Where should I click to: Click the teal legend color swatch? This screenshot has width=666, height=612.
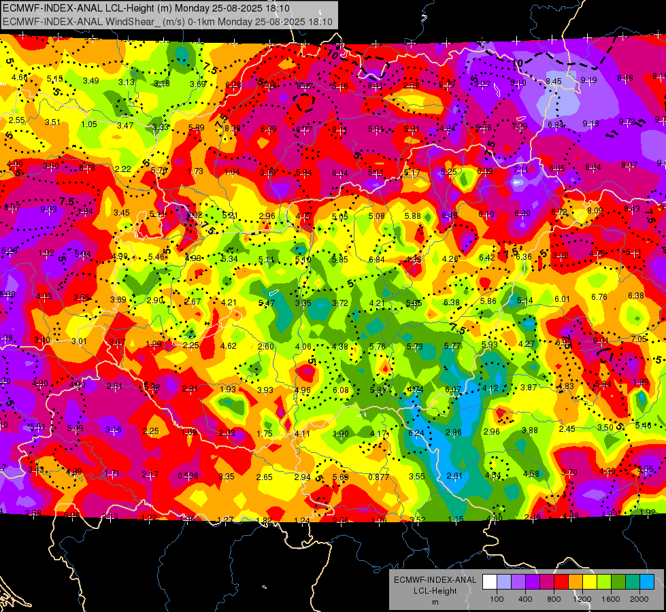click(x=633, y=582)
